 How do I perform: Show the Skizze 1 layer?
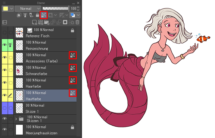click(x=5, y=108)
